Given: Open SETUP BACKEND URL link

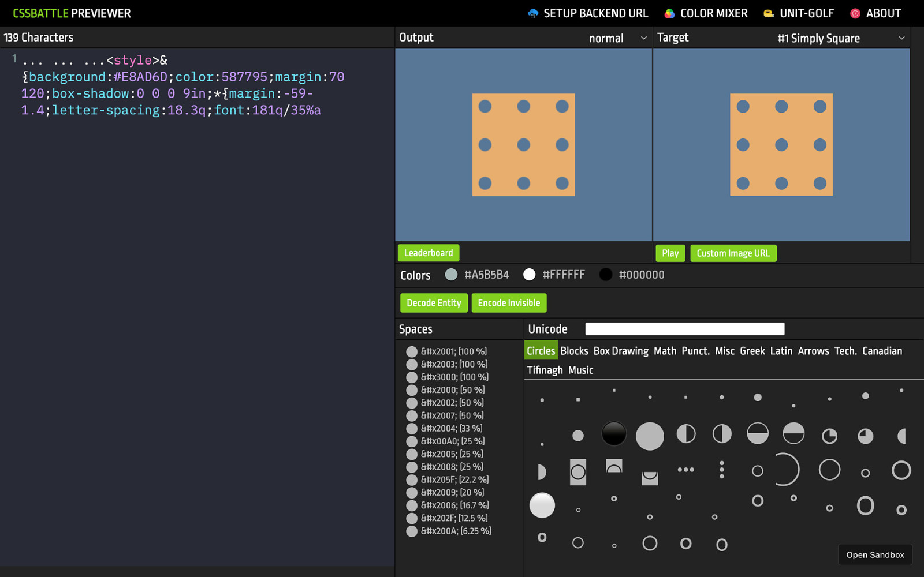Looking at the screenshot, I should (588, 13).
